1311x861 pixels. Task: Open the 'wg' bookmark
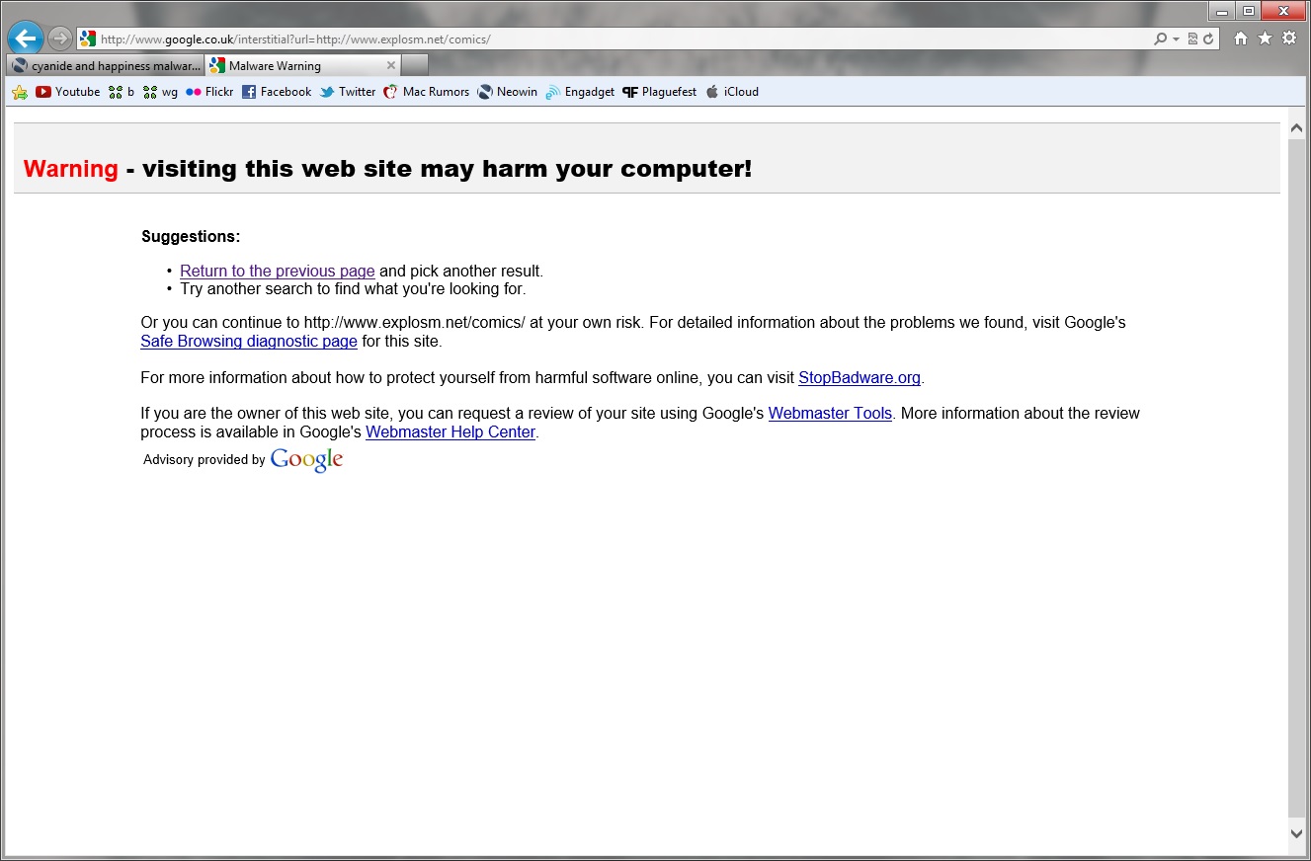click(160, 92)
